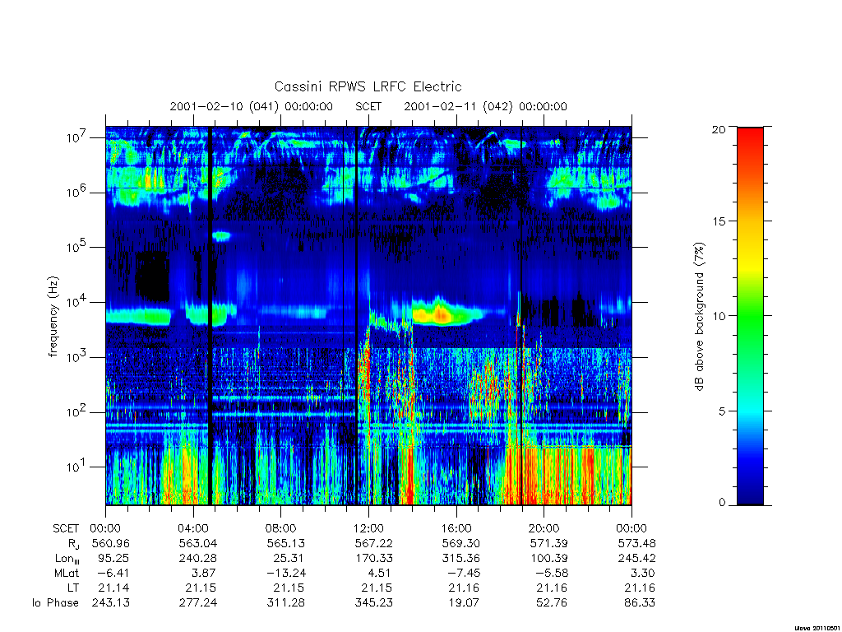
Task: Click the Io Phase value 52.76
Action: click(x=552, y=603)
